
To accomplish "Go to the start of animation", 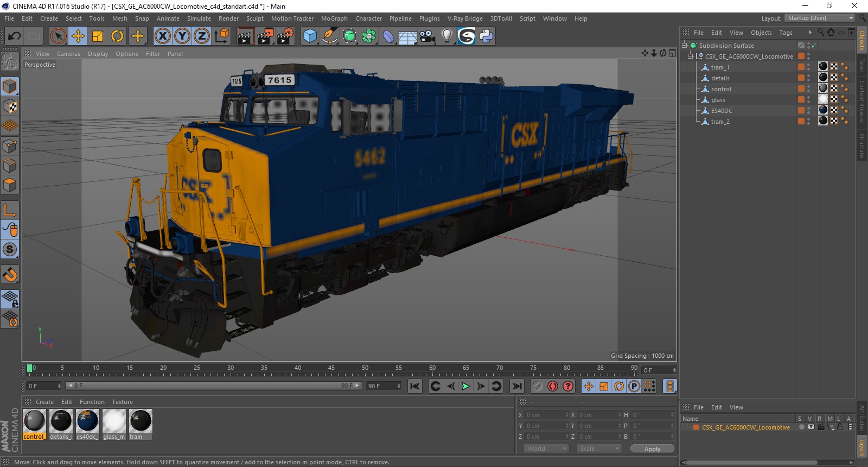I will coord(415,386).
